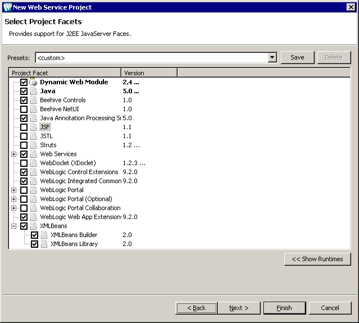359x323 pixels.
Task: Click in the Presets combo box field
Action: pyautogui.click(x=152, y=58)
